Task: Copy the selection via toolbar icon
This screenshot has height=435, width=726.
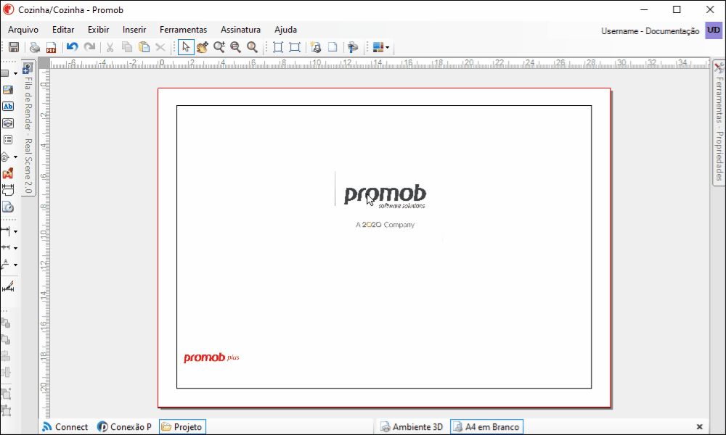Action: pyautogui.click(x=127, y=47)
